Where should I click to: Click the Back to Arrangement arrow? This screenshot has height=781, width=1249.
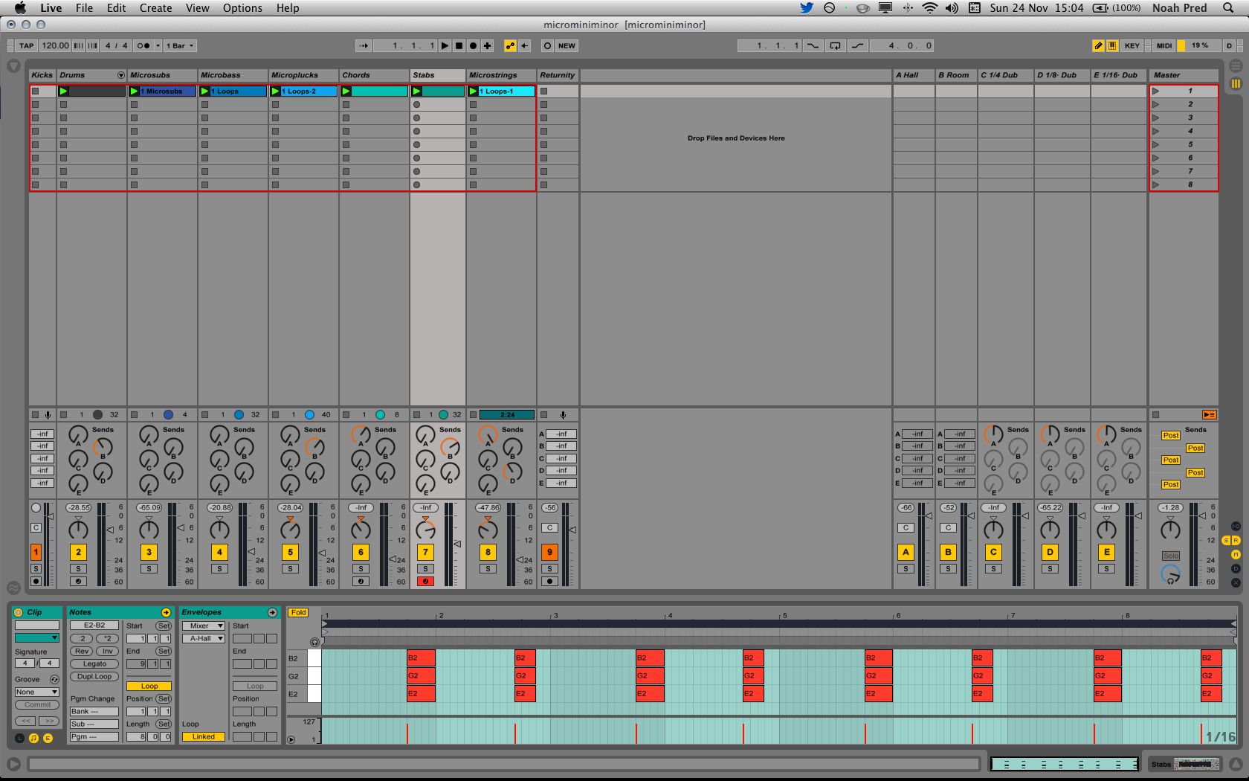pyautogui.click(x=524, y=45)
